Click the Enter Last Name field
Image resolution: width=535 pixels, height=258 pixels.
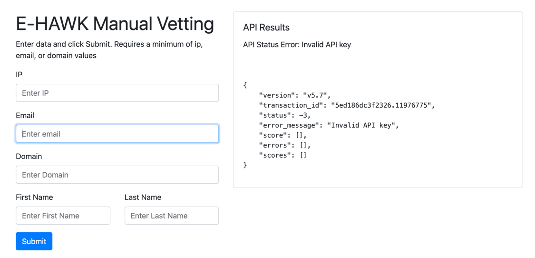click(x=172, y=216)
